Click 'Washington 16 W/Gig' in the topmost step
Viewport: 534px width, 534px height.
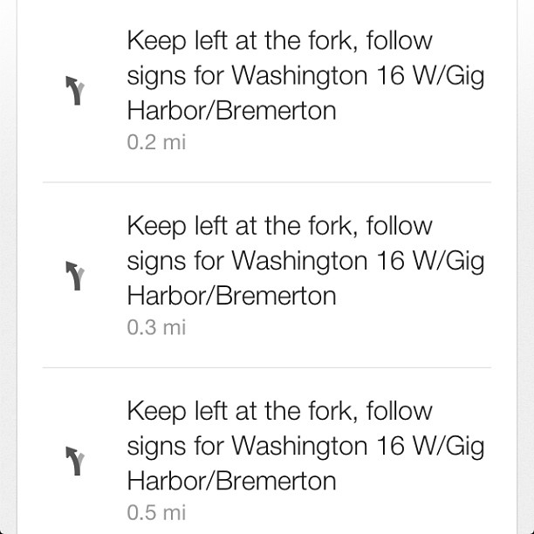(x=358, y=77)
